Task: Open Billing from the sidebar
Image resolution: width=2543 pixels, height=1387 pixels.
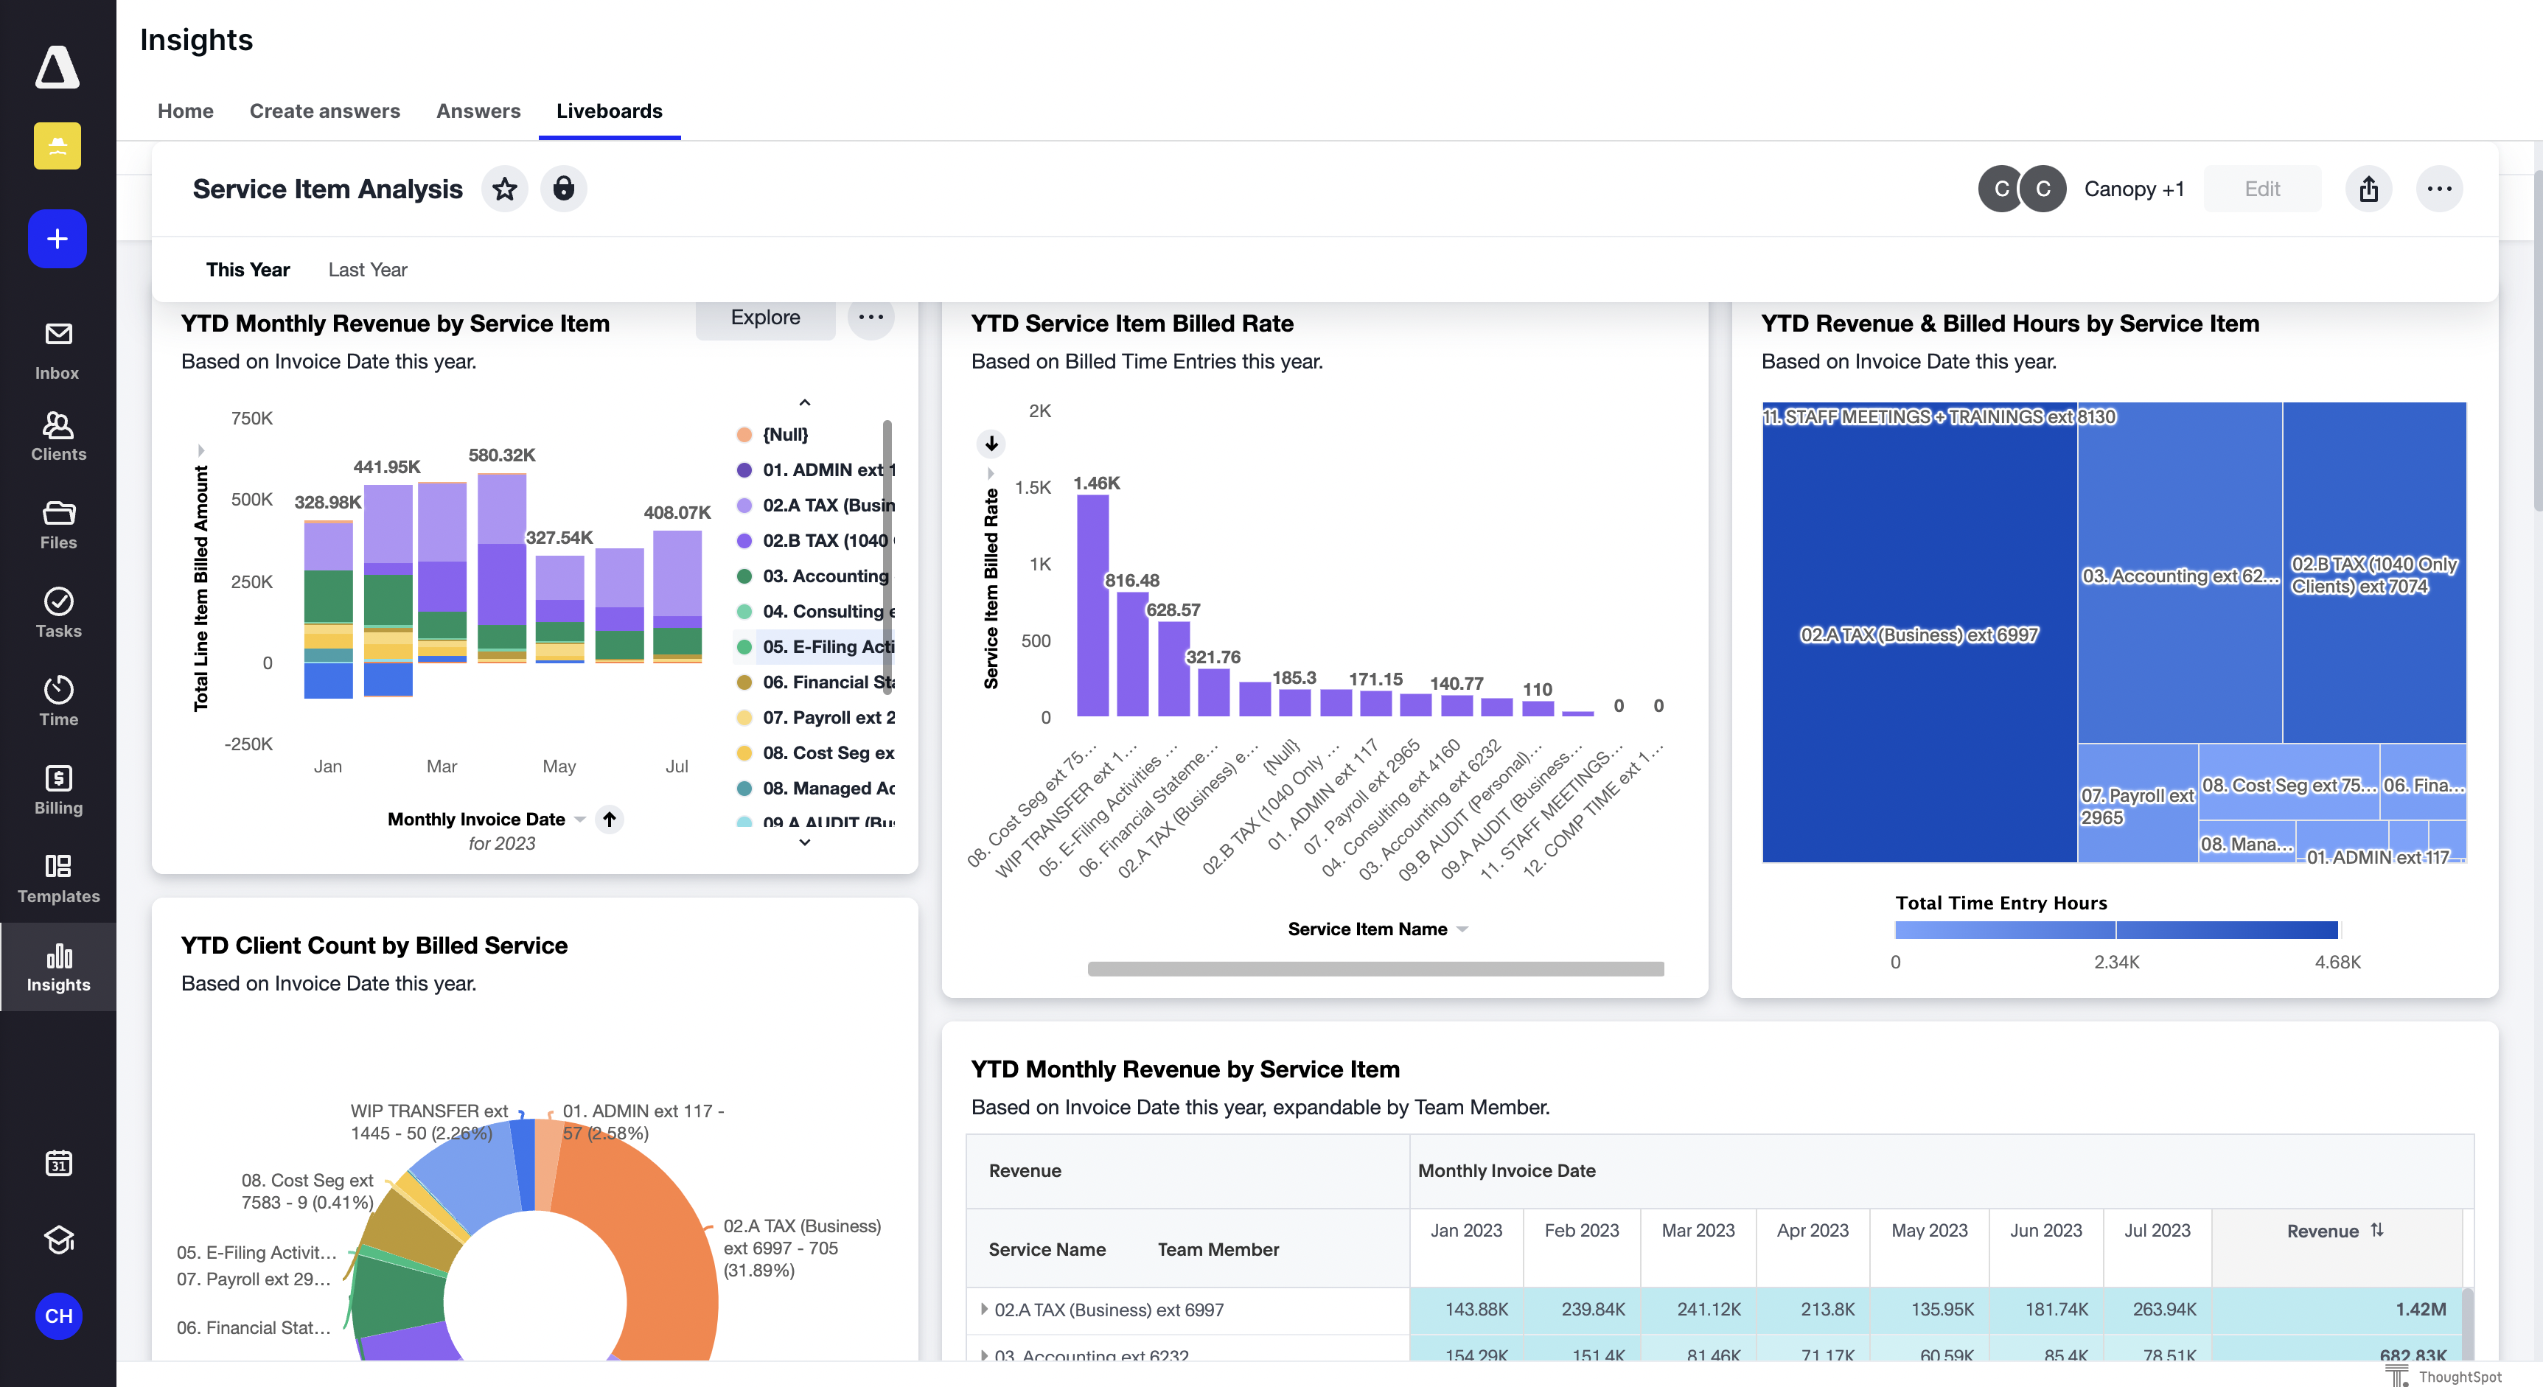Action: click(x=57, y=790)
